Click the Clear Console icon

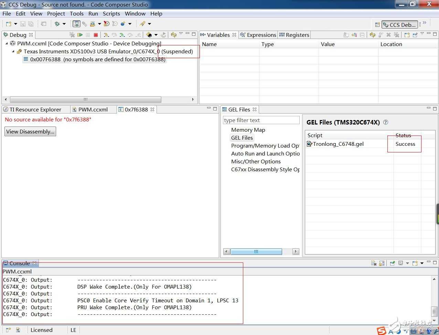pyautogui.click(x=374, y=263)
